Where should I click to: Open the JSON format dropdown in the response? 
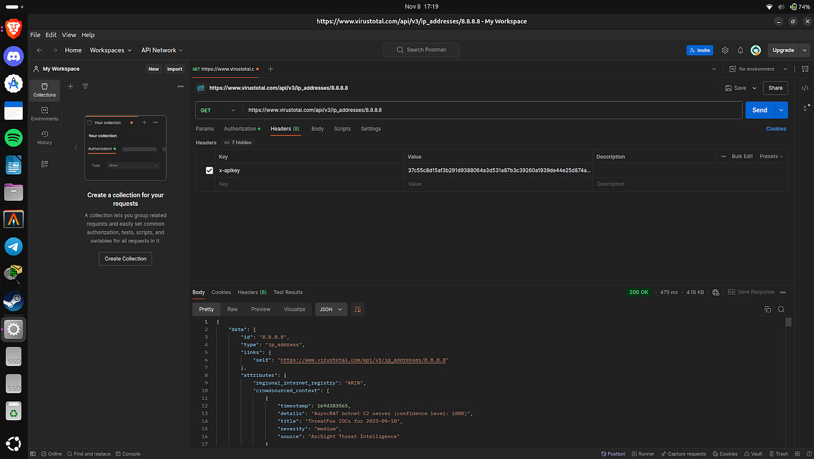(x=330, y=309)
